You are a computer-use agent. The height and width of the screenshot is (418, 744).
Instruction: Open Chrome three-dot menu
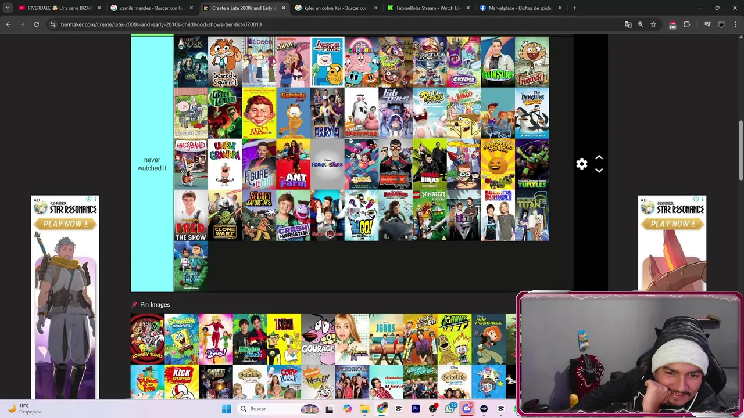pos(735,24)
